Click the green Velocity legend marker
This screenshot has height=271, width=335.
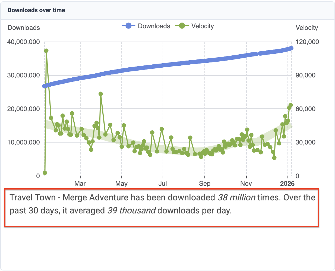point(182,26)
